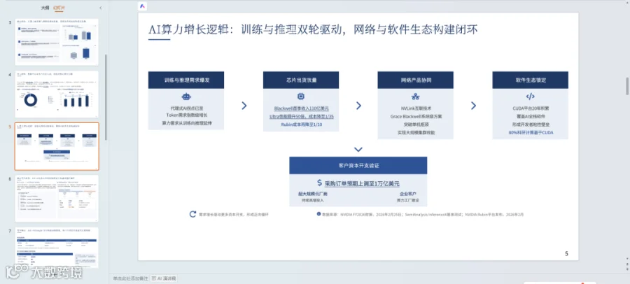
Task: Select the code brackets icon under 软件生态锁定
Action: (x=530, y=97)
